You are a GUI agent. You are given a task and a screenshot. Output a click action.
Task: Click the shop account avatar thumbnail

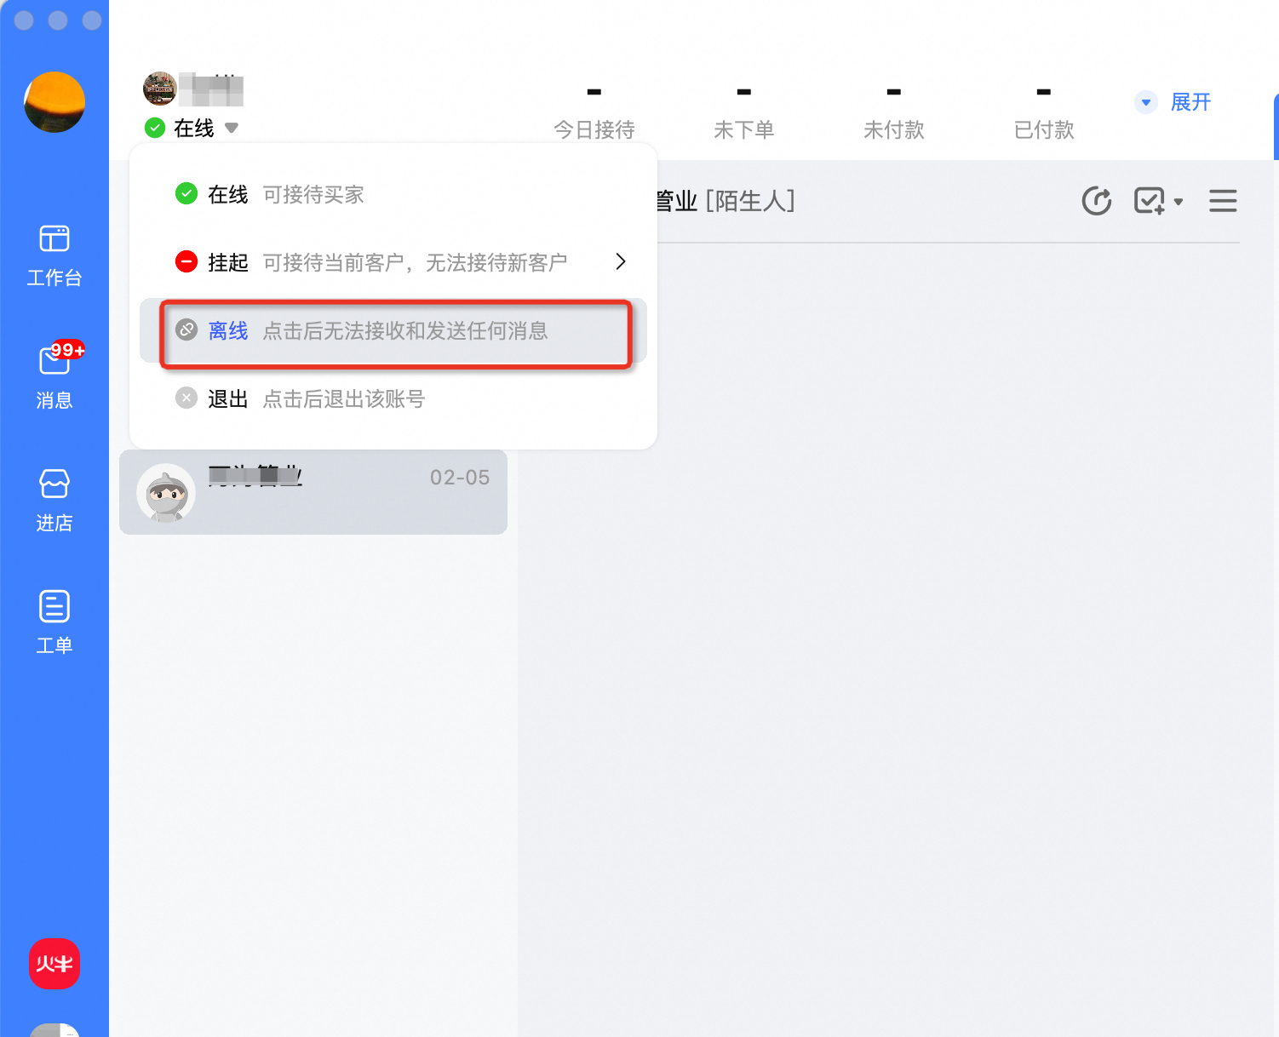(x=160, y=89)
